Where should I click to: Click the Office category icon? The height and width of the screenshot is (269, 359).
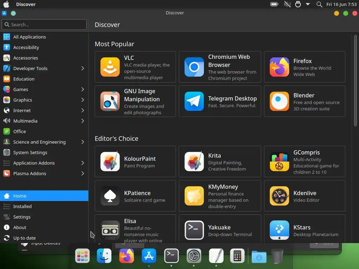pos(7,132)
